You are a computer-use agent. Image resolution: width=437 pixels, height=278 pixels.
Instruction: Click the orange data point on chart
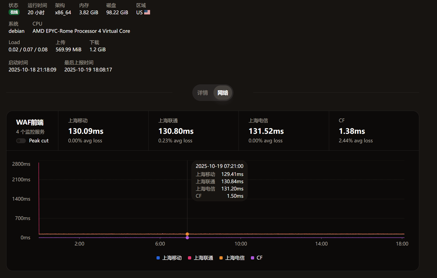pyautogui.click(x=187, y=234)
